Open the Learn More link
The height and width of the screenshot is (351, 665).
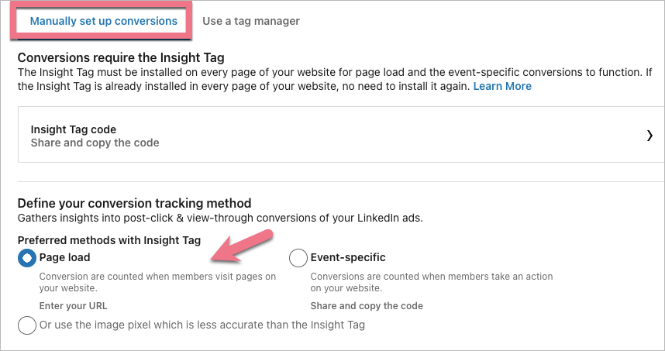point(502,86)
